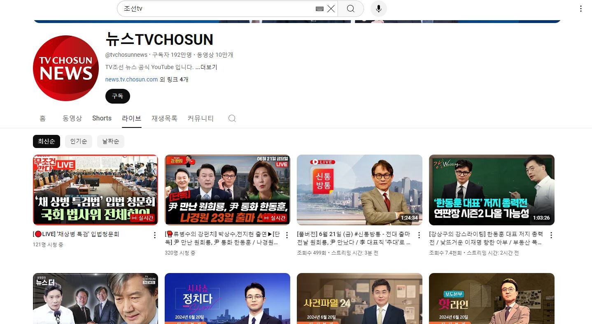Show the additional links via 외 링크 4개
592x324 pixels.
174,79
